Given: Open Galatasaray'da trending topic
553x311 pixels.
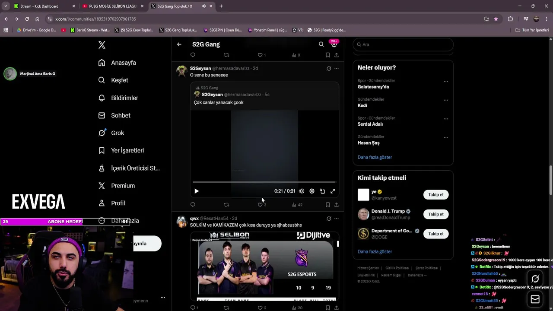Looking at the screenshot, I should 373,87.
